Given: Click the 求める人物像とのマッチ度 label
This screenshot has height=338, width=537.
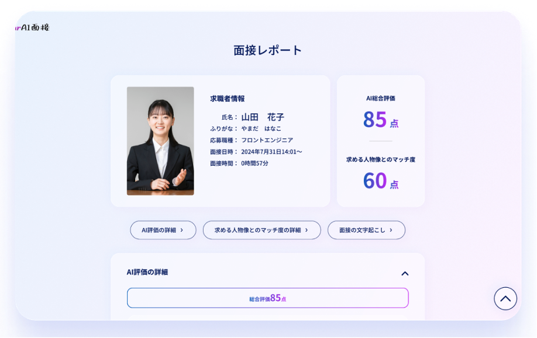Looking at the screenshot, I should [x=380, y=159].
